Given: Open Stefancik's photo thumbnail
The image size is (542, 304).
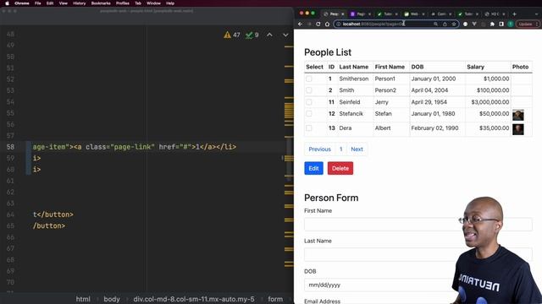Looking at the screenshot, I should [517, 115].
